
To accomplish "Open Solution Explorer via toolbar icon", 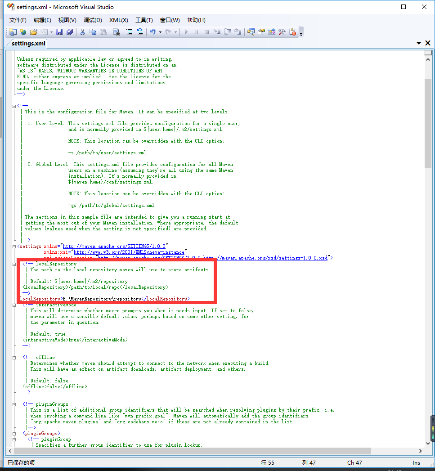I will click(251, 32).
